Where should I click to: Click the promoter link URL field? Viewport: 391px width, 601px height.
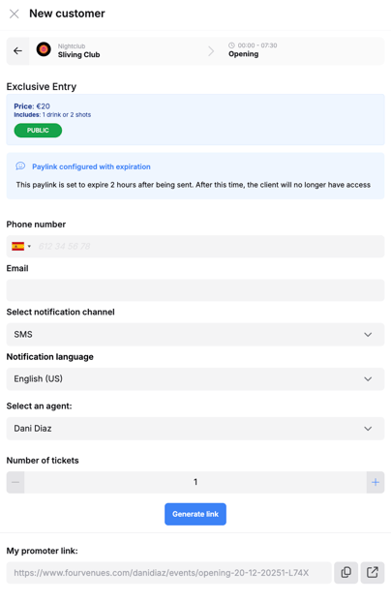168,573
